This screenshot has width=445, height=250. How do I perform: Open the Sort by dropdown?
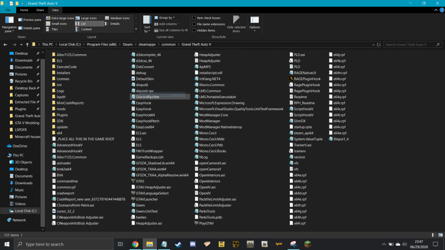point(147,24)
